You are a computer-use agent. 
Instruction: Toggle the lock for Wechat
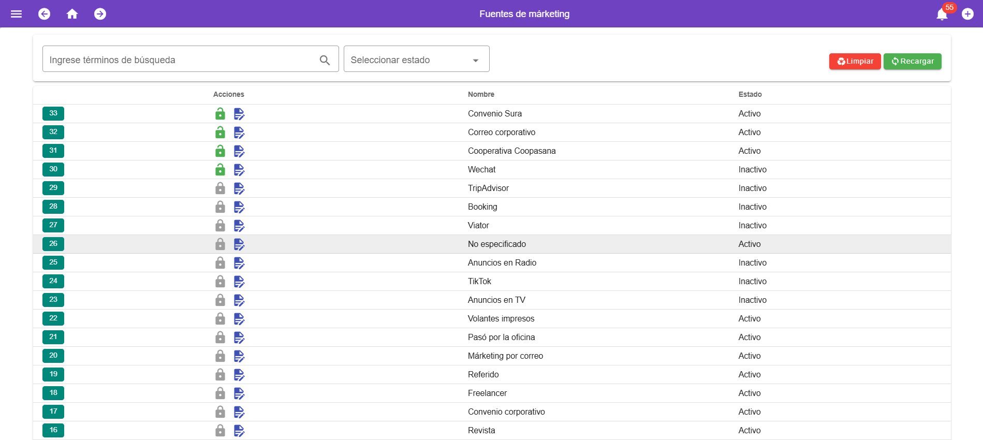tap(220, 170)
